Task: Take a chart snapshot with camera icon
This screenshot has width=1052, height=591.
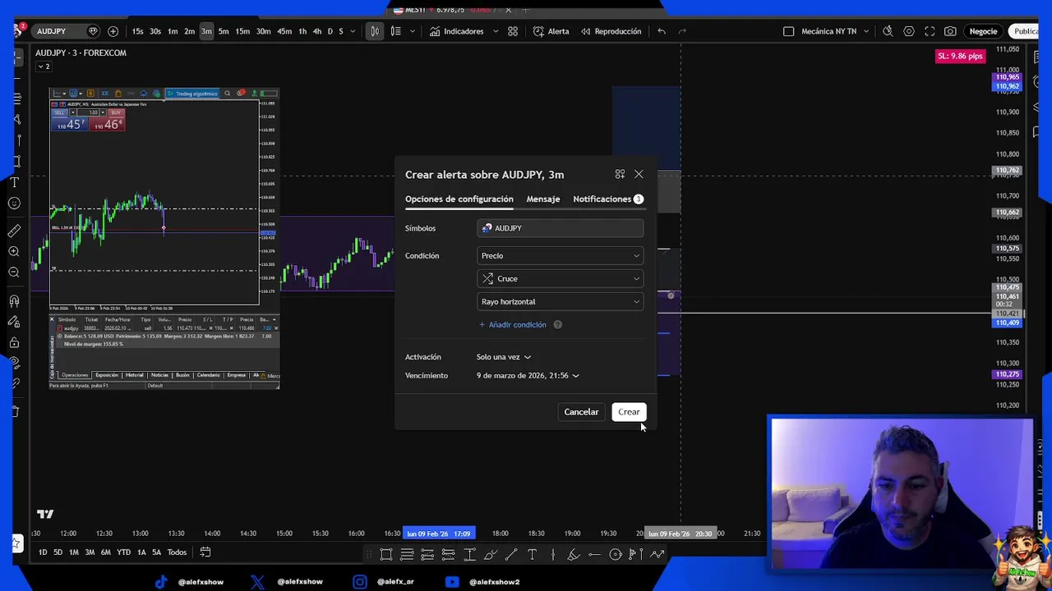Action: 950,31
